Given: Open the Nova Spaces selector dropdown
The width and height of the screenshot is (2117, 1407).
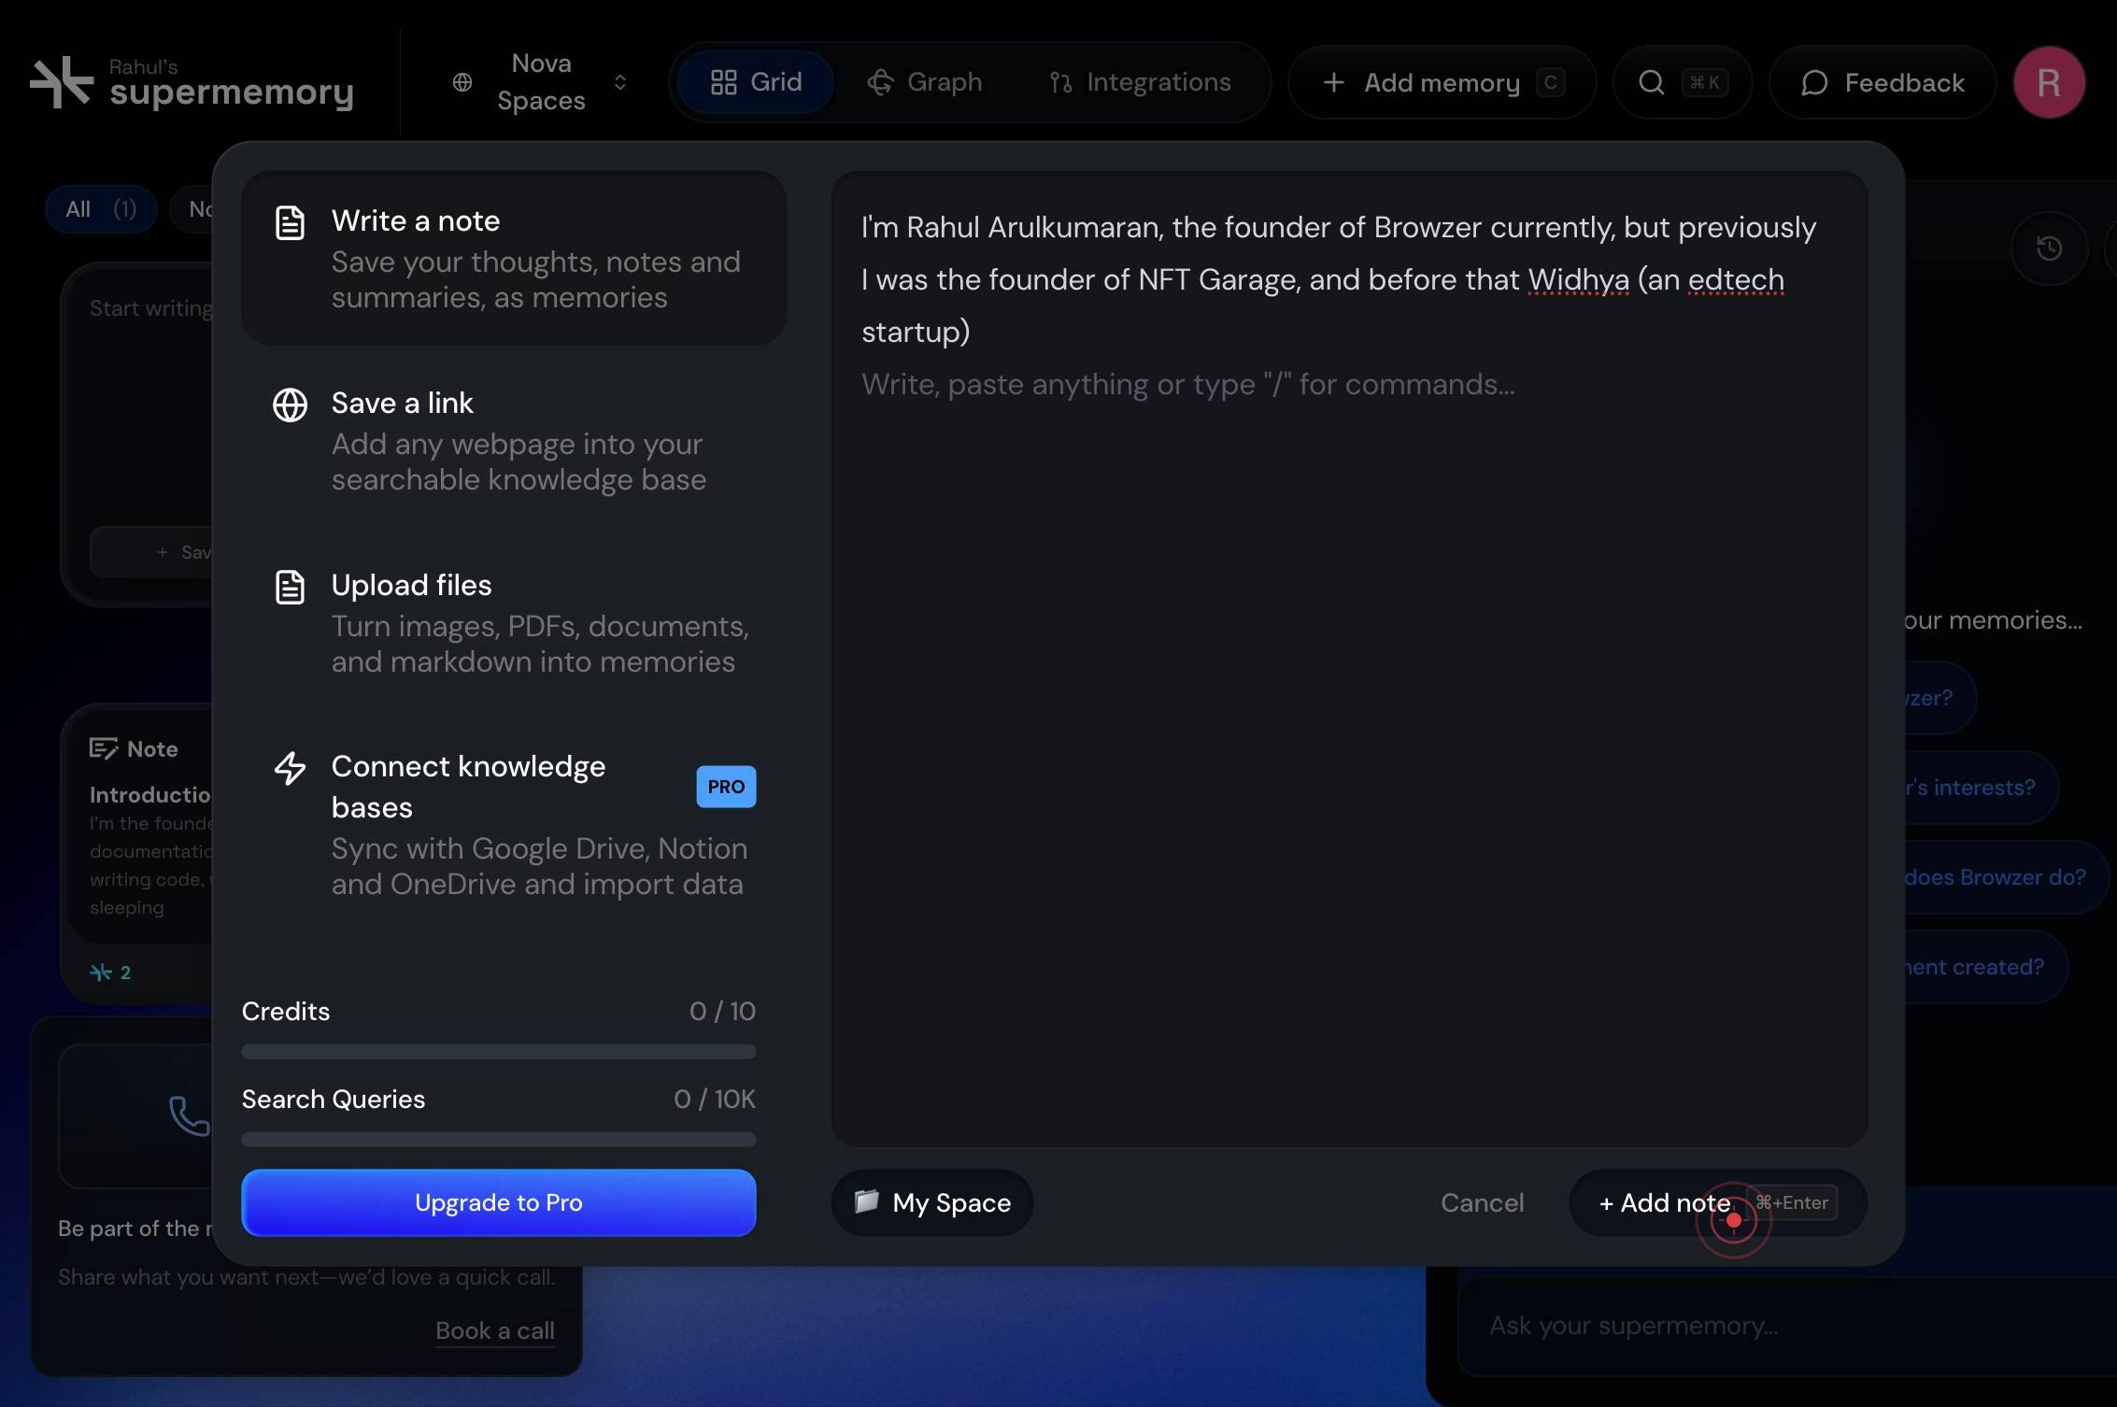Looking at the screenshot, I should 540,82.
